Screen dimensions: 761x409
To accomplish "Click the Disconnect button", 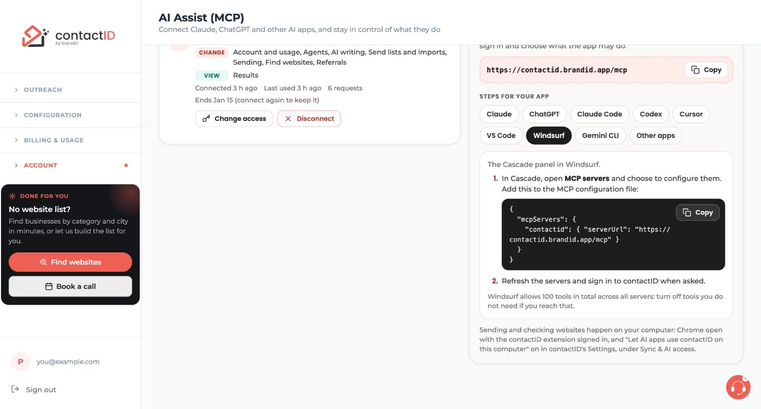I will (309, 119).
